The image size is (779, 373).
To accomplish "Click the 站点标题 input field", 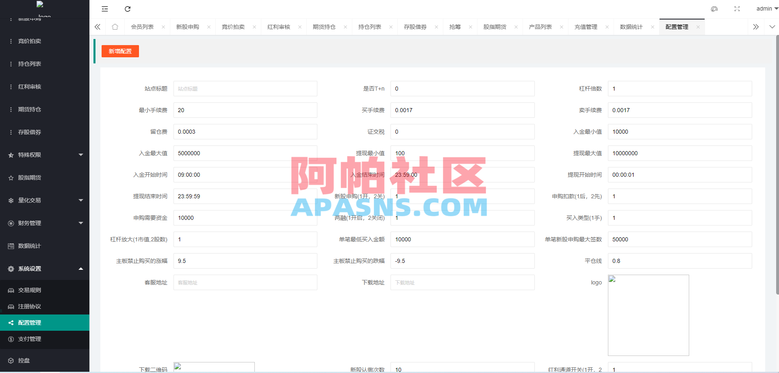I will pyautogui.click(x=245, y=89).
